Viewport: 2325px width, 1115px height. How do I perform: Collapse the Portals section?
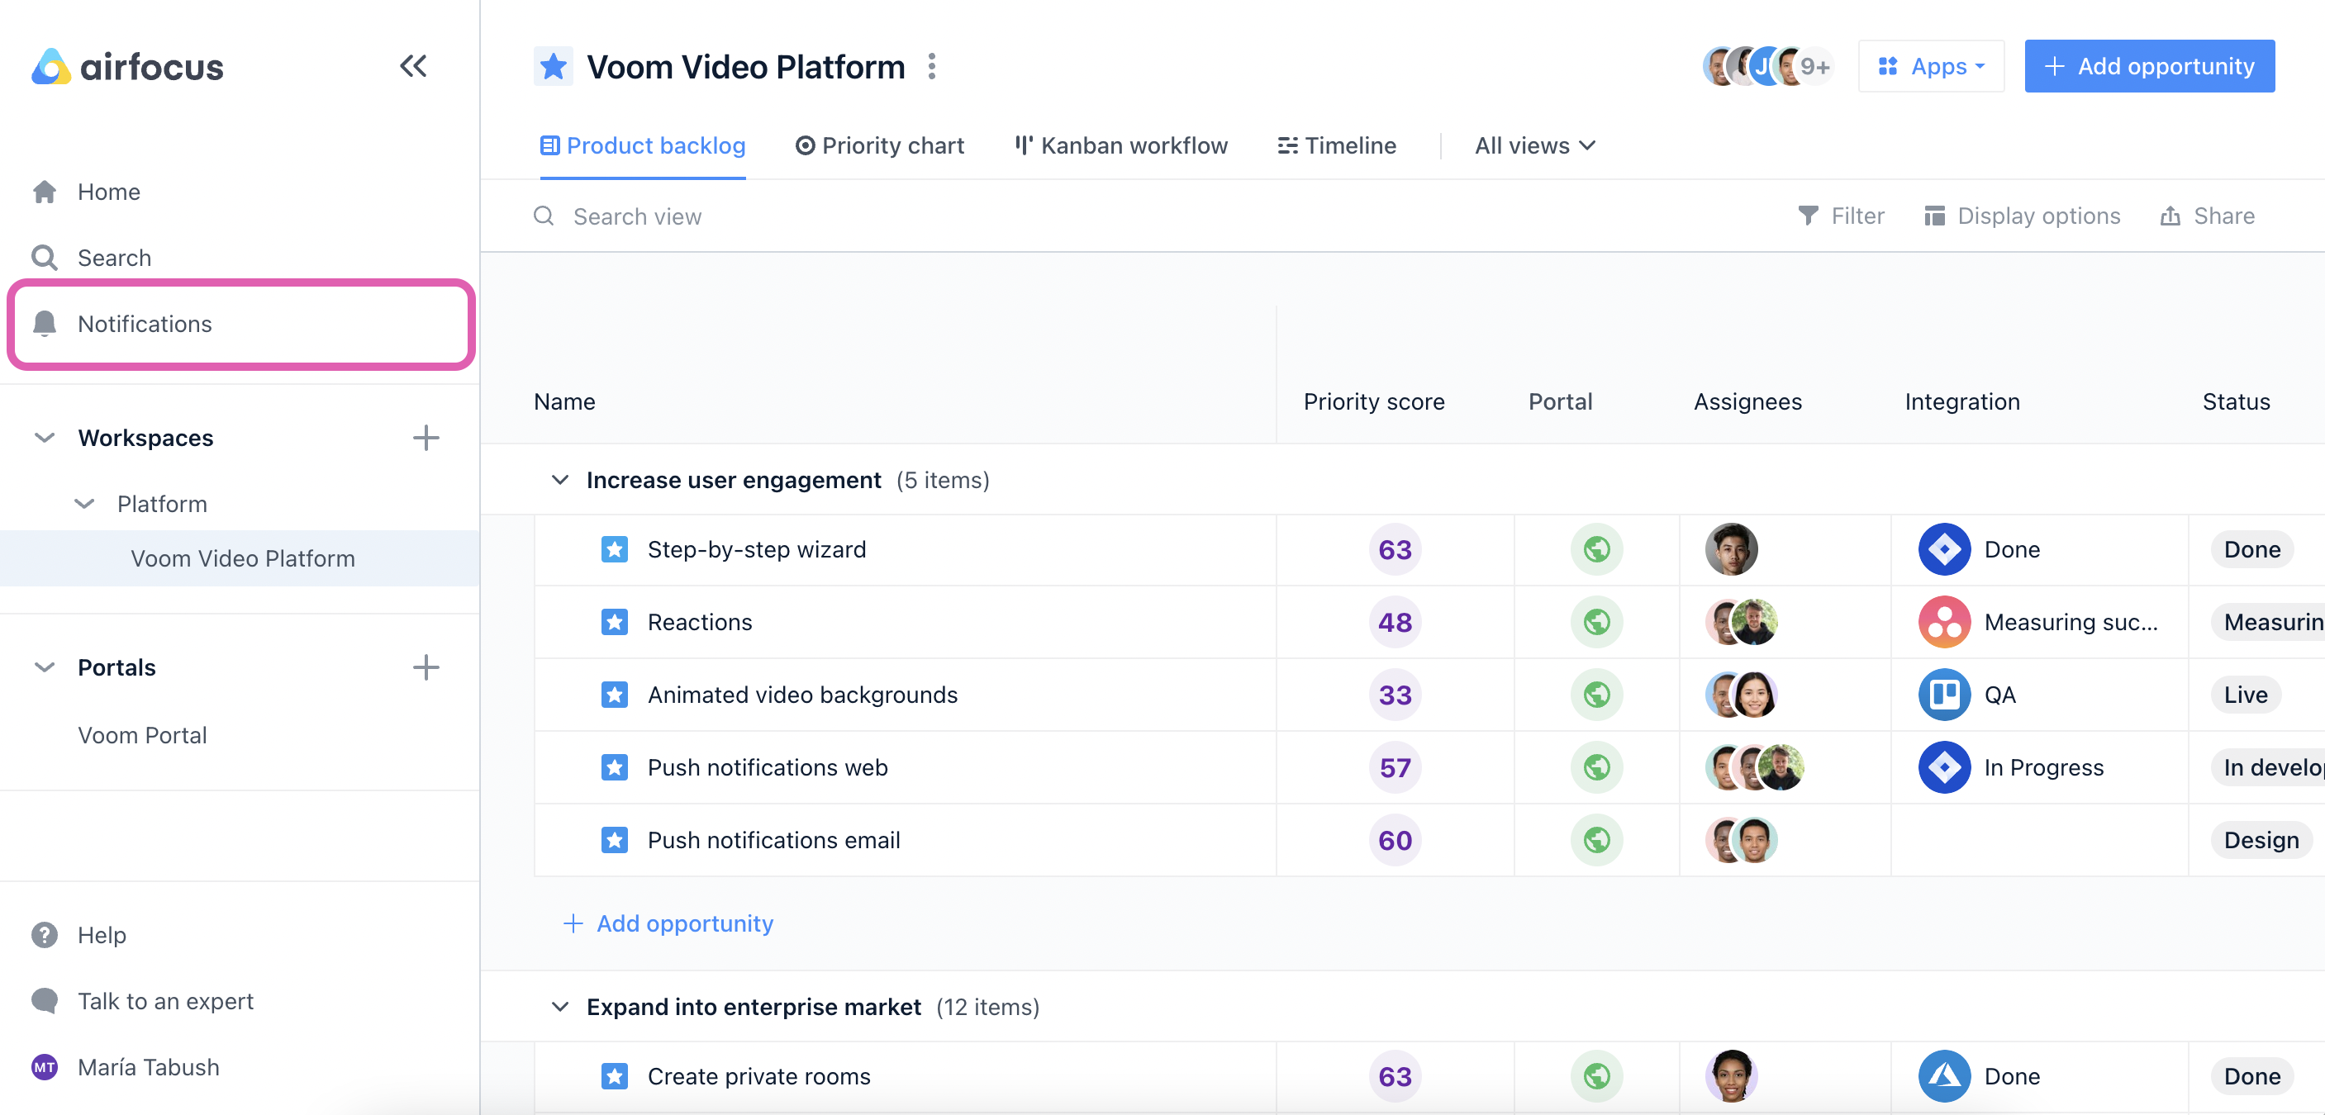[45, 667]
